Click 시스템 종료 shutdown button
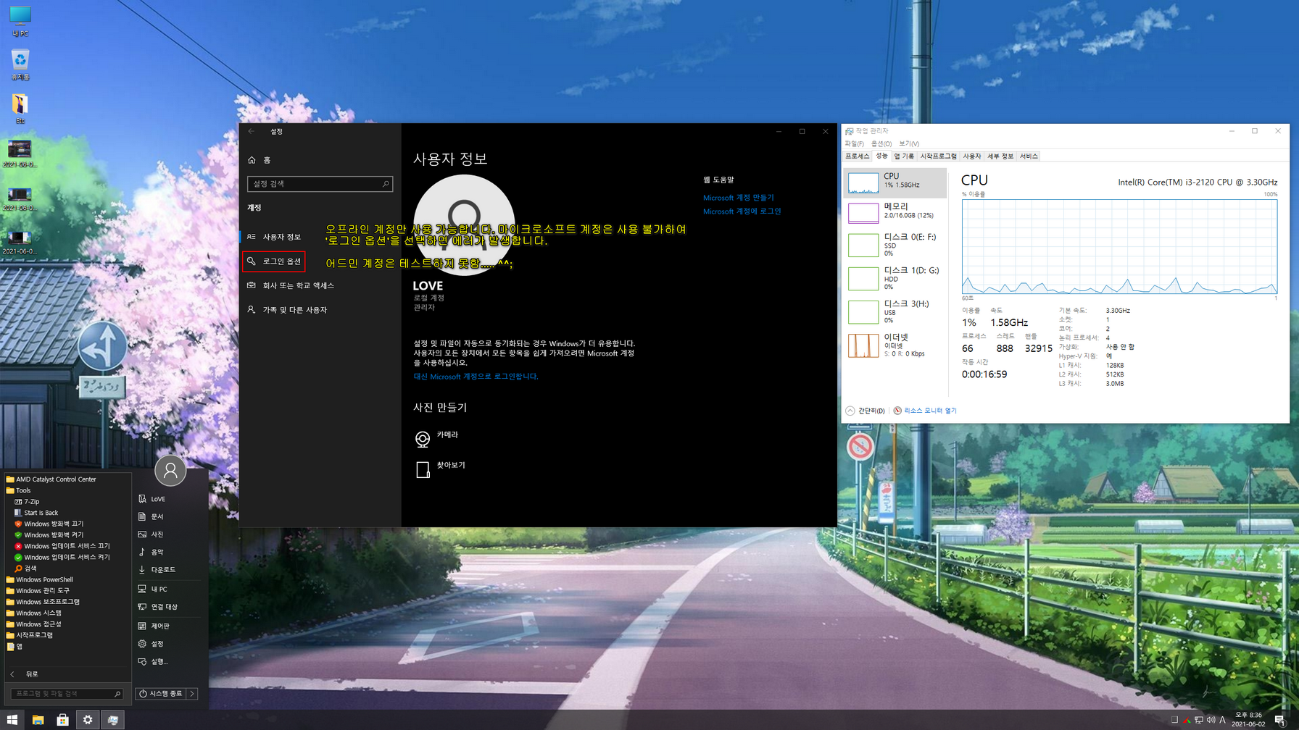Image resolution: width=1299 pixels, height=730 pixels. tap(161, 694)
